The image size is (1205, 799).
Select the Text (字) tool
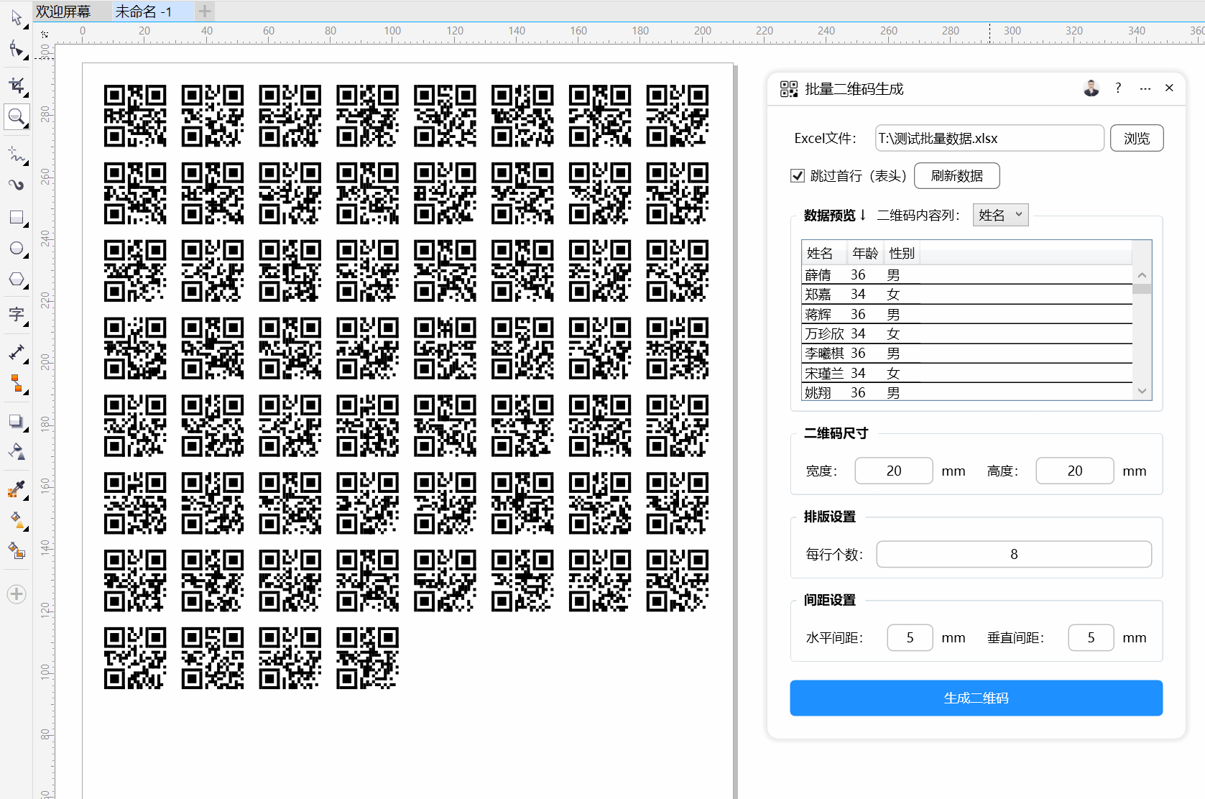click(x=16, y=314)
